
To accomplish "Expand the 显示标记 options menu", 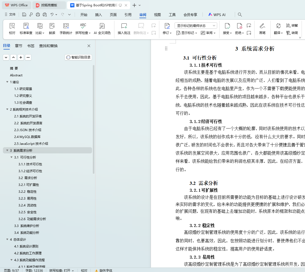I will point(186,33).
